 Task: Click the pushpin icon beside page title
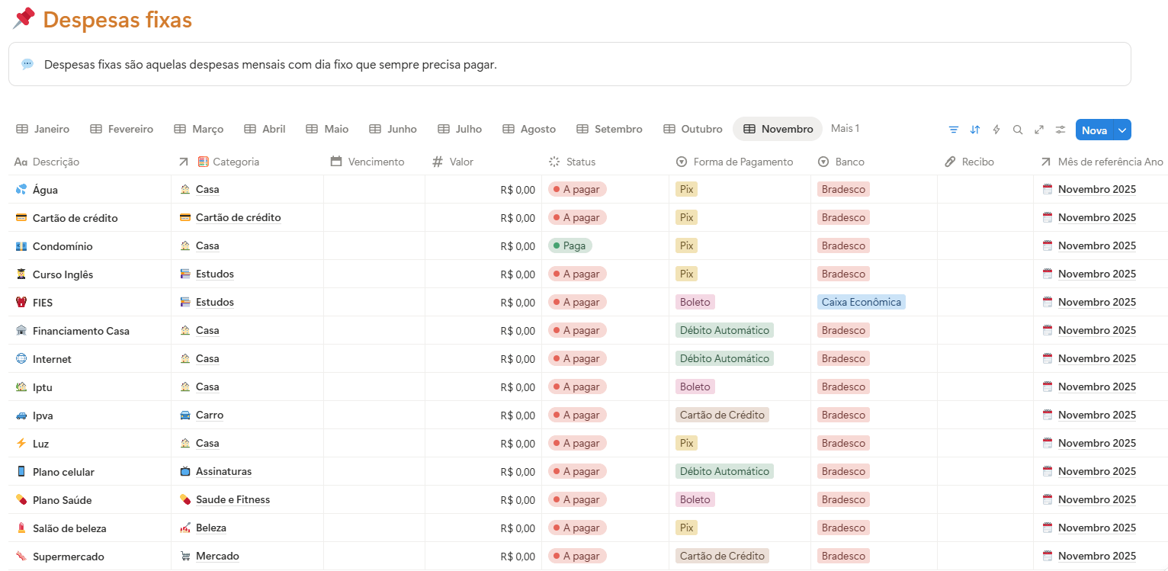click(x=24, y=18)
